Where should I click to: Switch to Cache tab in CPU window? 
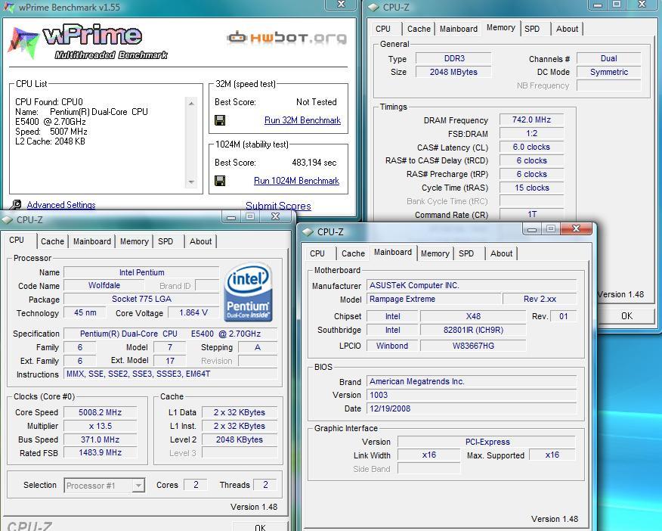pos(52,241)
